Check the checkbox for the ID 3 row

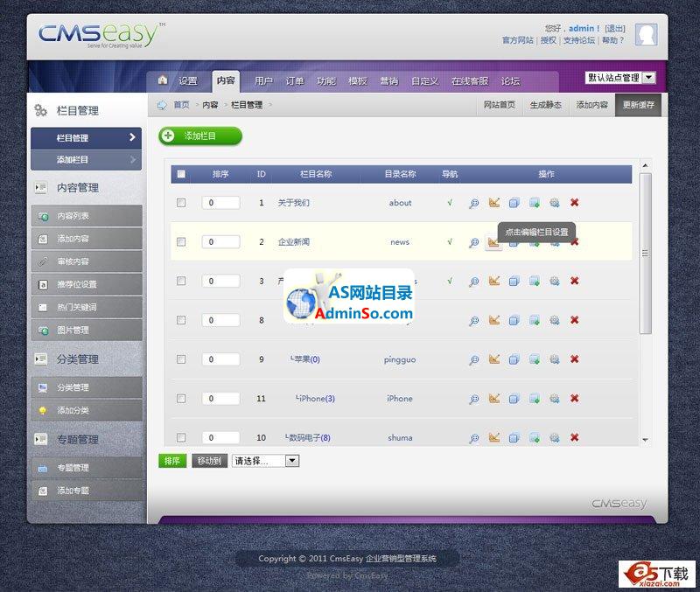pyautogui.click(x=181, y=281)
